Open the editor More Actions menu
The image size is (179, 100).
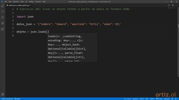click(176, 5)
